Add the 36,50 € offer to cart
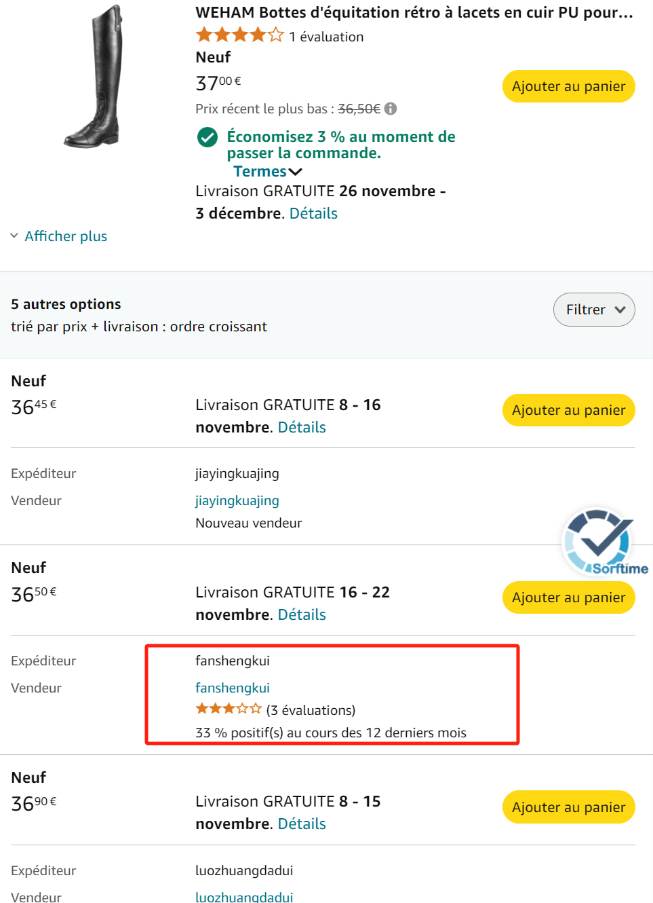The height and width of the screenshot is (903, 653). (568, 597)
